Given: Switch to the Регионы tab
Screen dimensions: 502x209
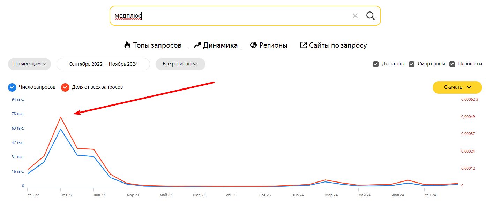Looking at the screenshot, I should [x=273, y=45].
